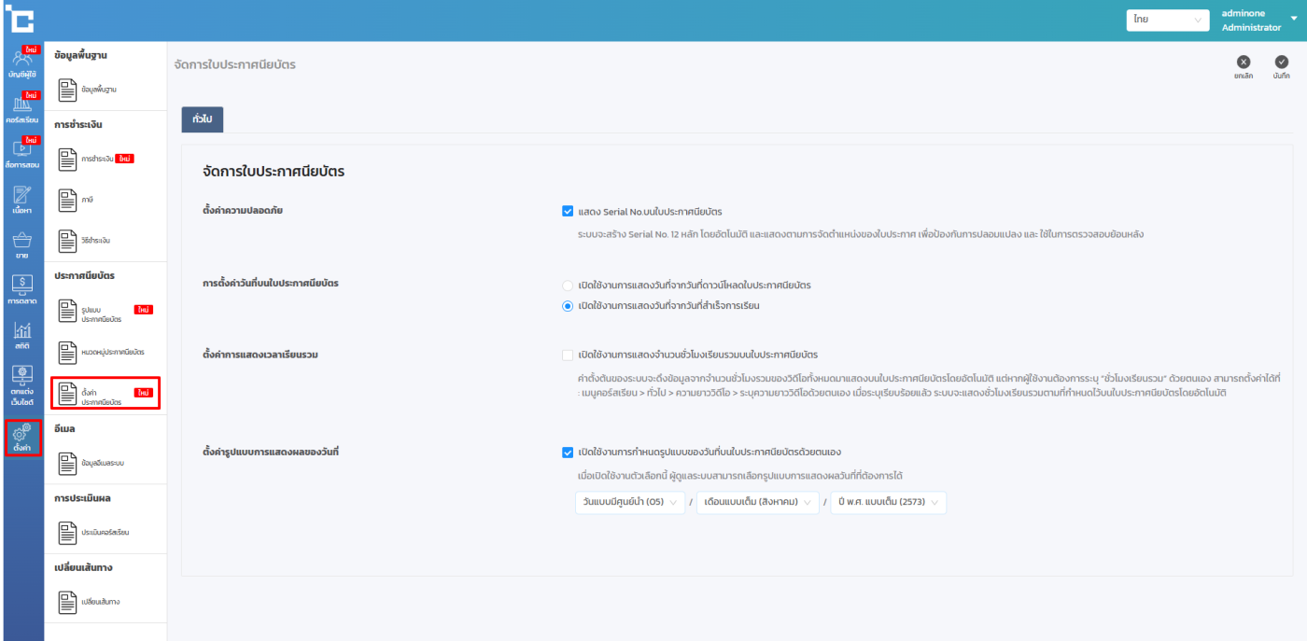
Task: Open the คอร์สเรียน (courses) sidebar icon
Action: (21, 108)
